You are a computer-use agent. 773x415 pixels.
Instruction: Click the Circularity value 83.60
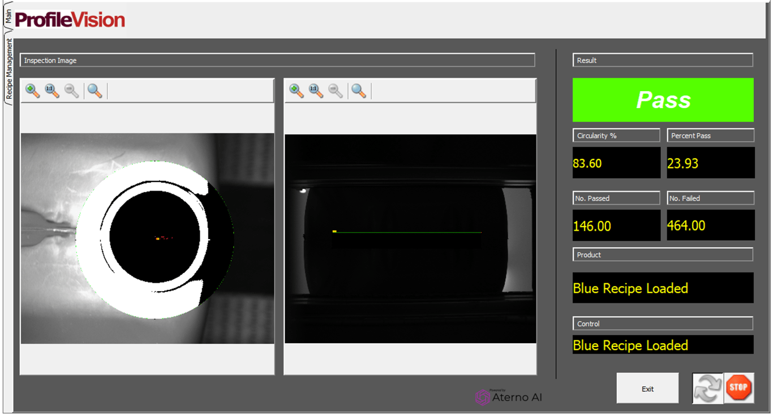point(616,163)
